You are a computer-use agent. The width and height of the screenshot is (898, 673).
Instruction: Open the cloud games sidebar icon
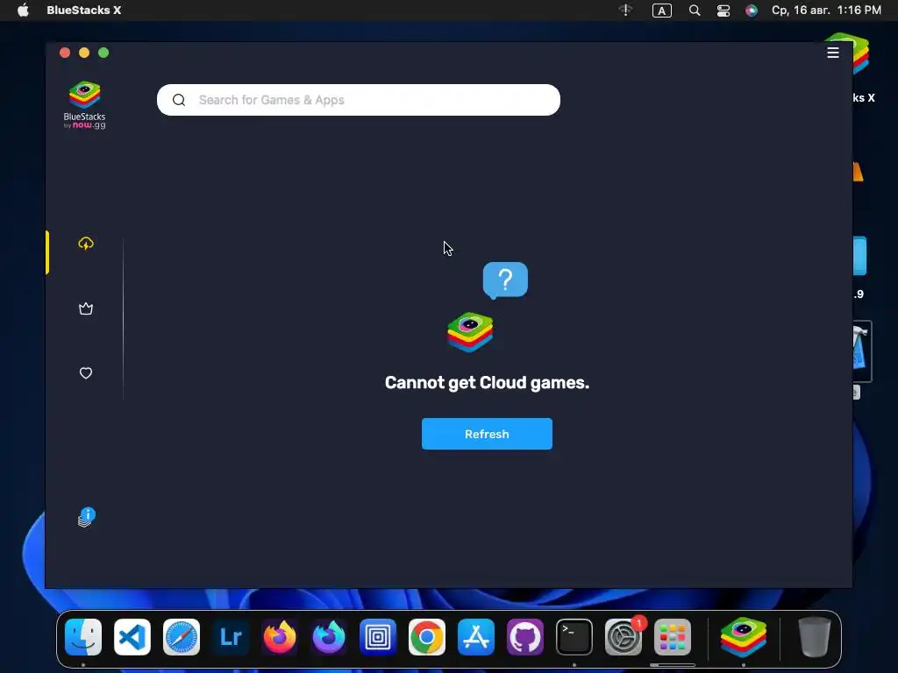point(86,244)
